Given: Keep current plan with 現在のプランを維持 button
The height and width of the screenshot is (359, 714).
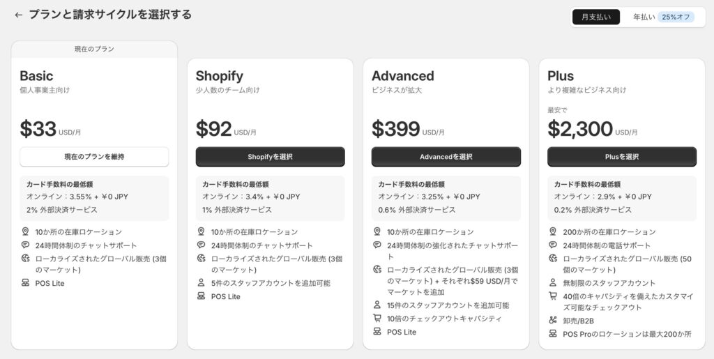Looking at the screenshot, I should (94, 157).
